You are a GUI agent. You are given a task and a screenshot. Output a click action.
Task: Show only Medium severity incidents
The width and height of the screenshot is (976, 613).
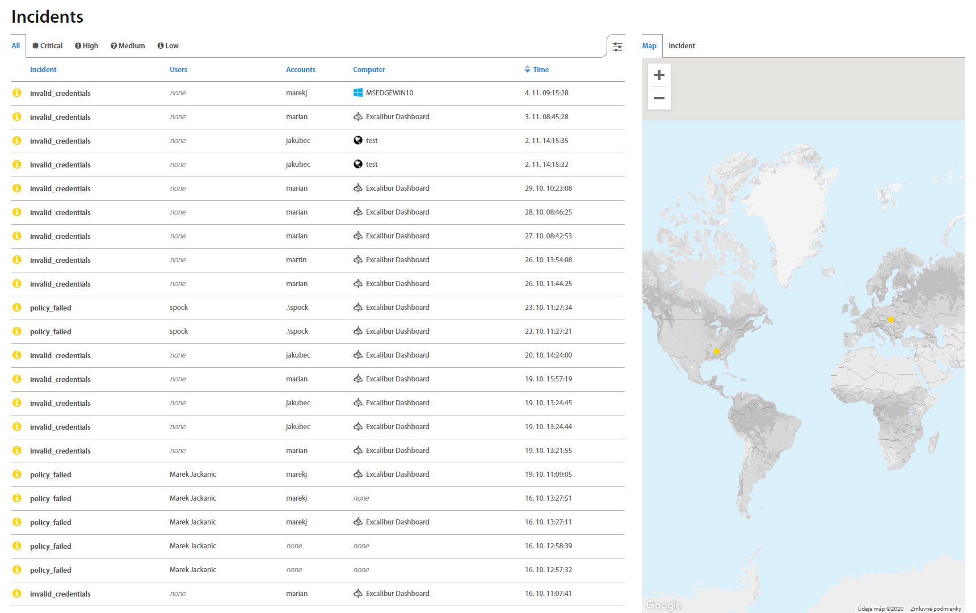point(128,46)
